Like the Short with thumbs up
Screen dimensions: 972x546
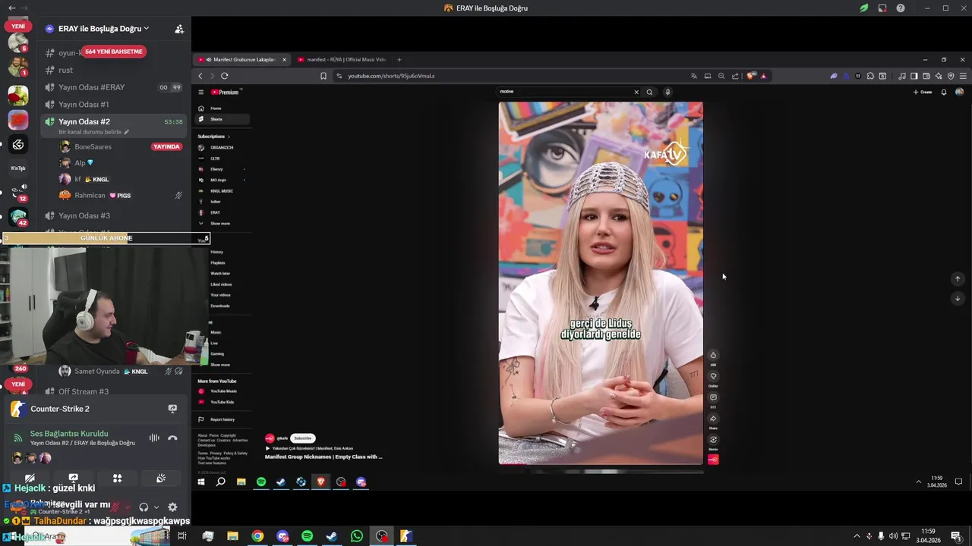coord(713,355)
